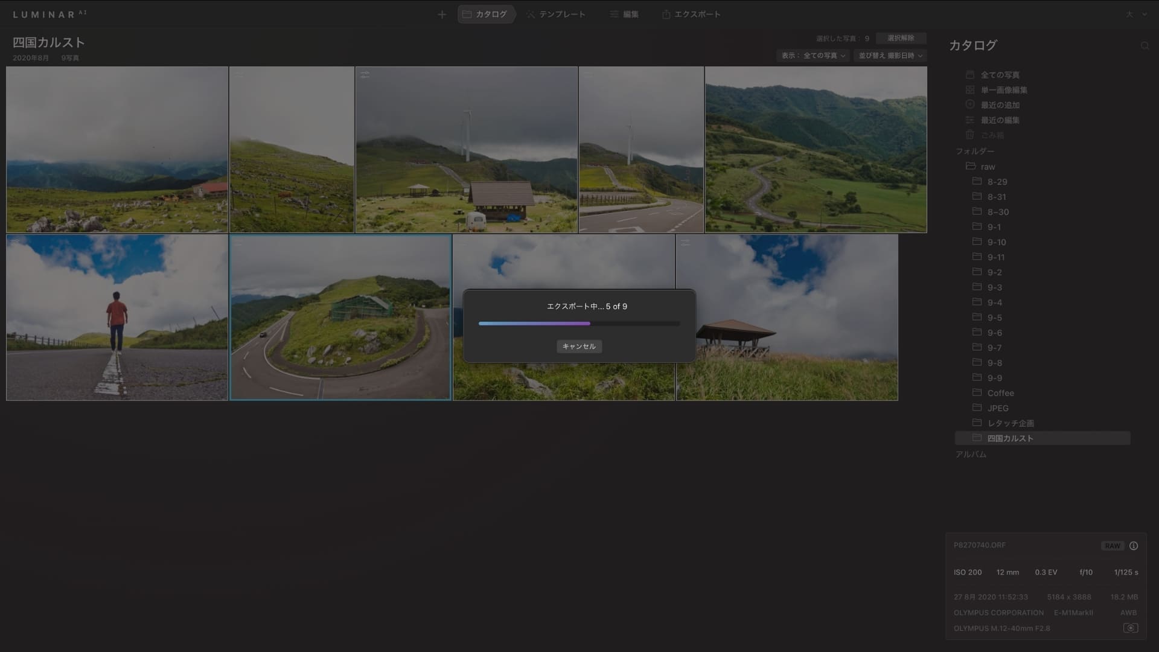Select the 最近の追加 clock icon
This screenshot has height=652, width=1159.
(x=970, y=104)
